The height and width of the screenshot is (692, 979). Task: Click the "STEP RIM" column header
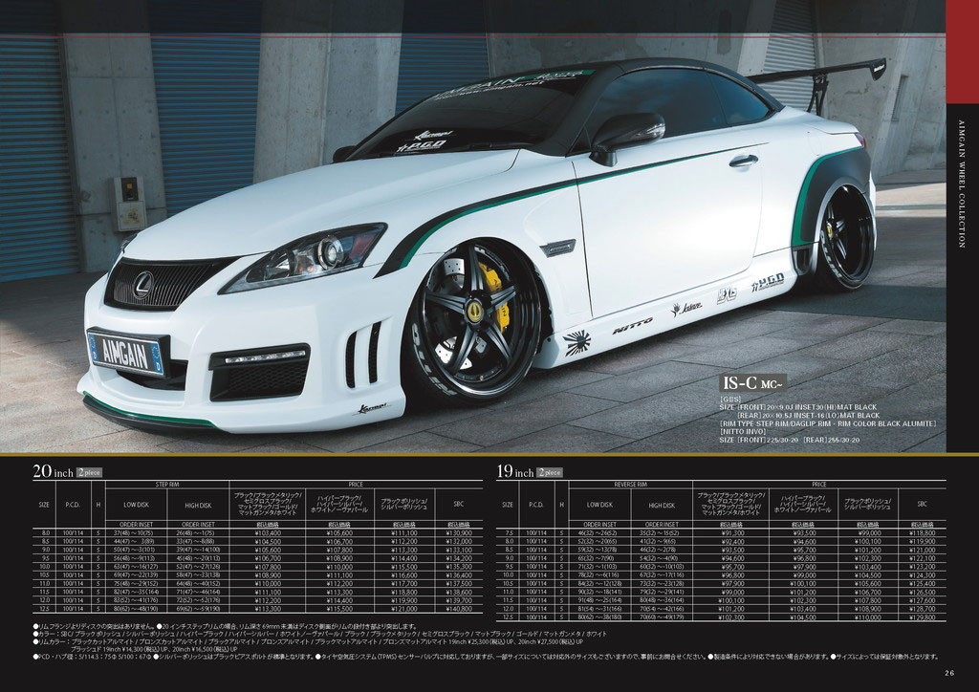tap(167, 485)
